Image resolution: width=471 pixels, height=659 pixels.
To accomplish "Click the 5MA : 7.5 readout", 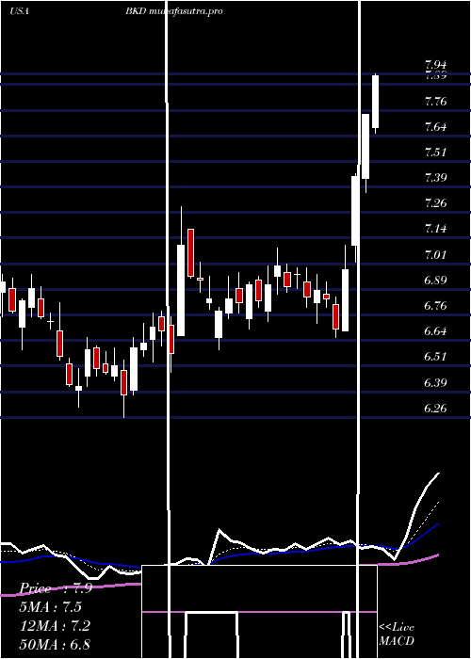I will click(x=51, y=606).
